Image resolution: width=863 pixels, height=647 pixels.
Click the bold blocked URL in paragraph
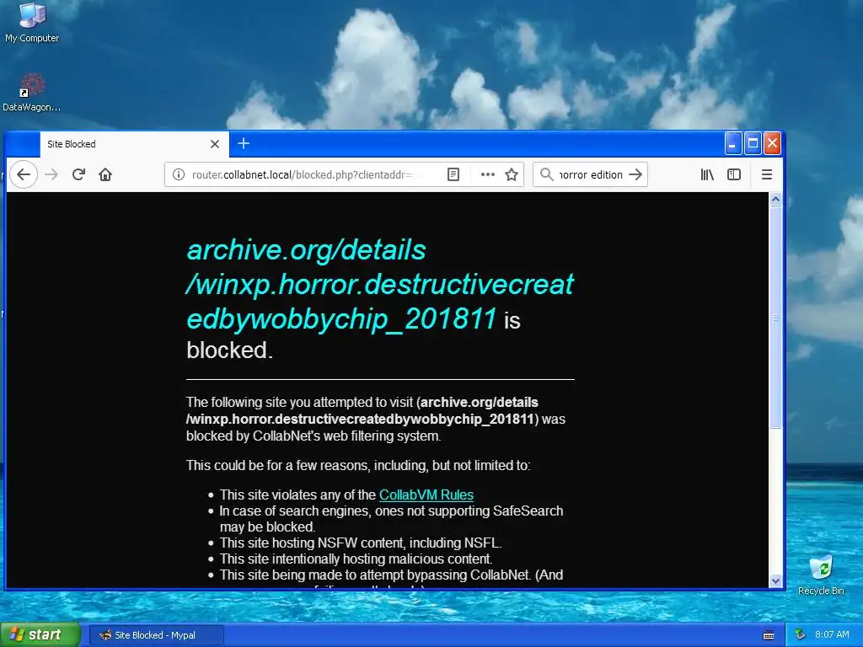[x=362, y=410]
